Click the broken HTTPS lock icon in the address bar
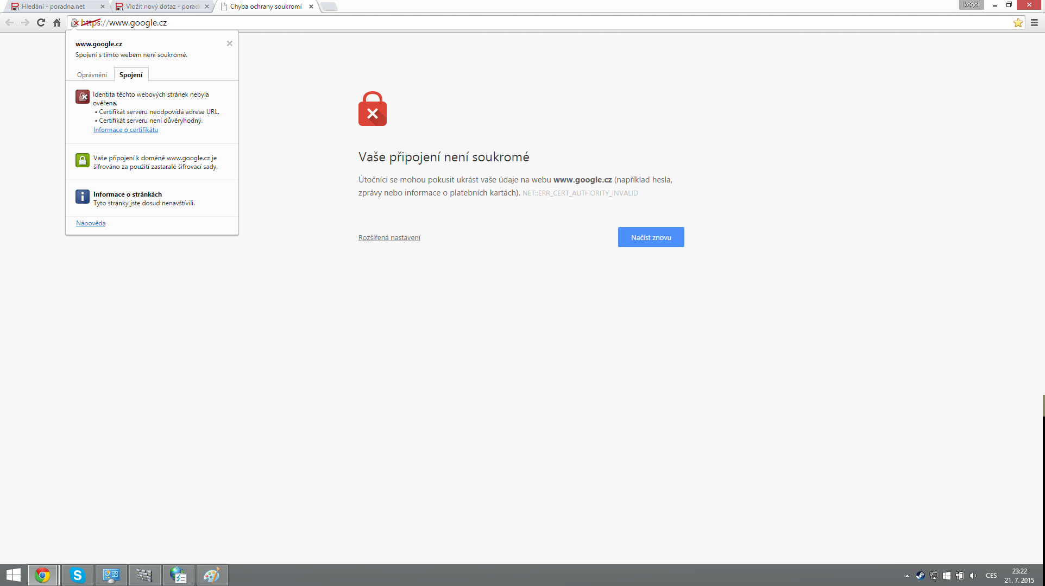1045x586 pixels. tap(75, 23)
